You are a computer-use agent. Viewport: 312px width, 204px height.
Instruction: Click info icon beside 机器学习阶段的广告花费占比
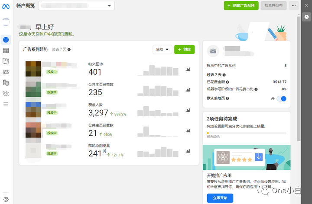click(256, 89)
